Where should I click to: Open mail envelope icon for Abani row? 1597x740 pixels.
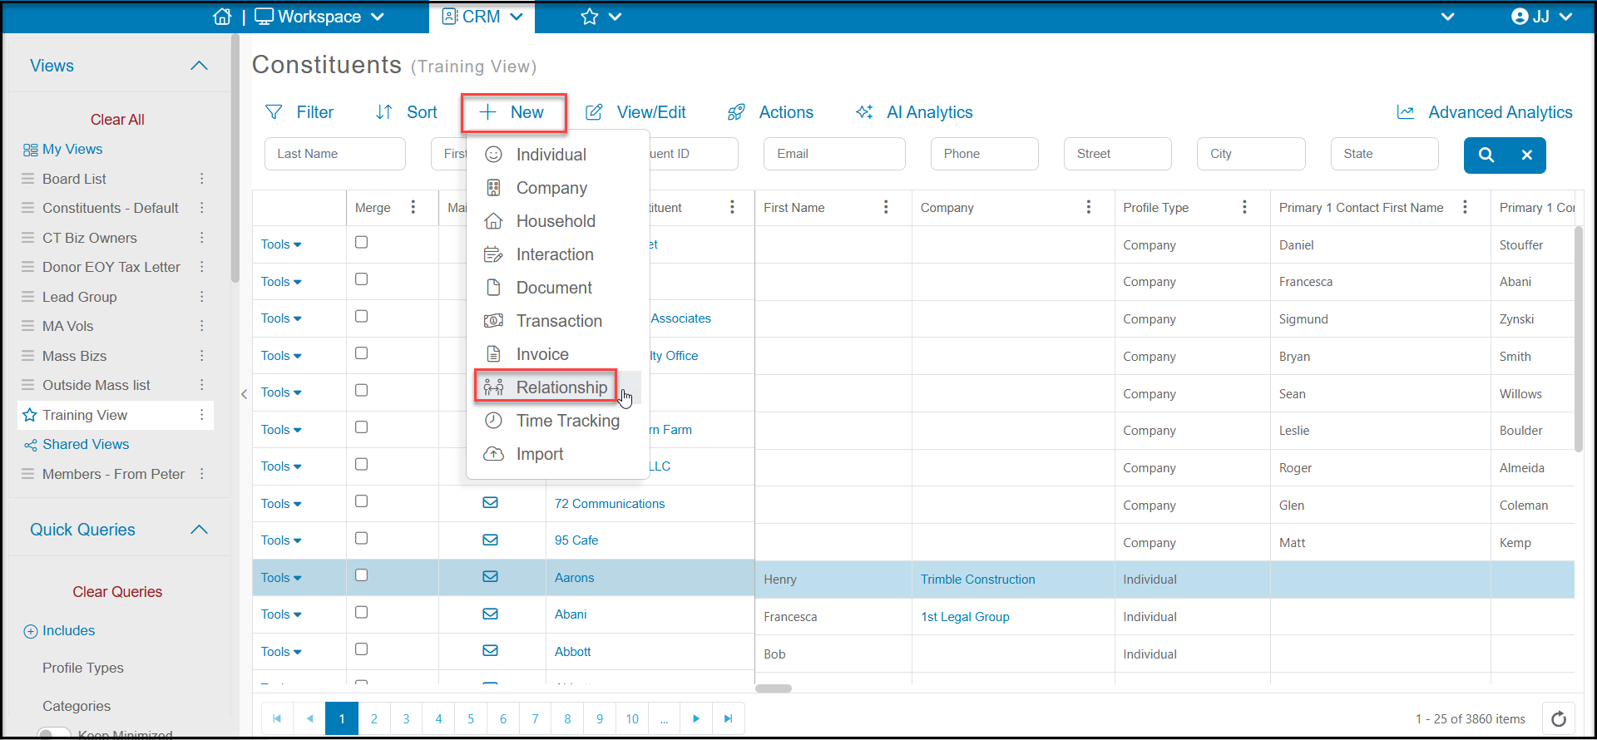(491, 614)
